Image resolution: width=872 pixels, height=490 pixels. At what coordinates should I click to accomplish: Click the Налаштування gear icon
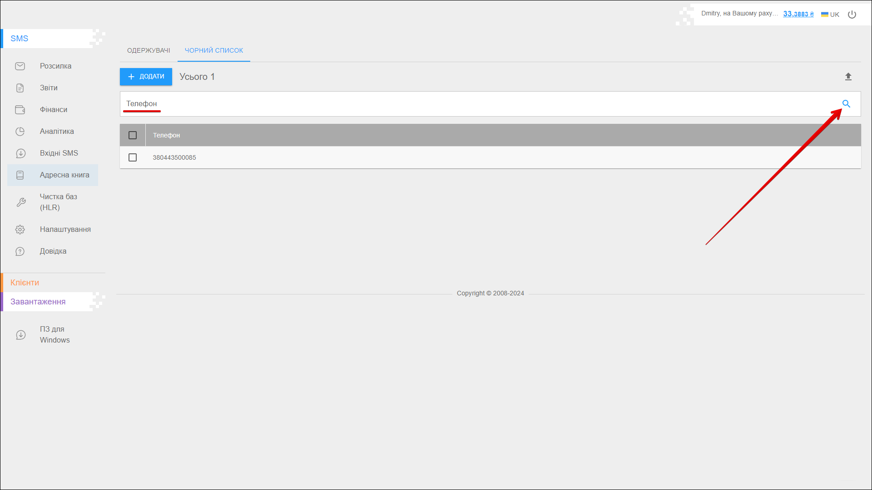tap(20, 230)
